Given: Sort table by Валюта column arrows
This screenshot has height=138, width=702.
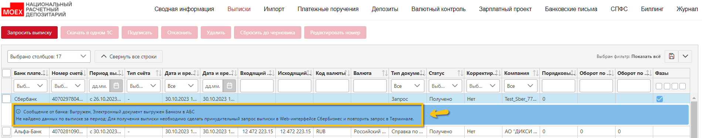Looking at the screenshot, I should 385,73.
